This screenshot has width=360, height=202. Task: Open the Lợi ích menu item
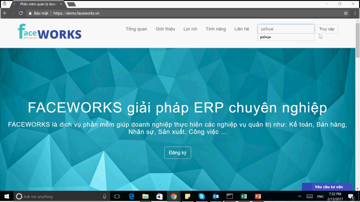190,29
